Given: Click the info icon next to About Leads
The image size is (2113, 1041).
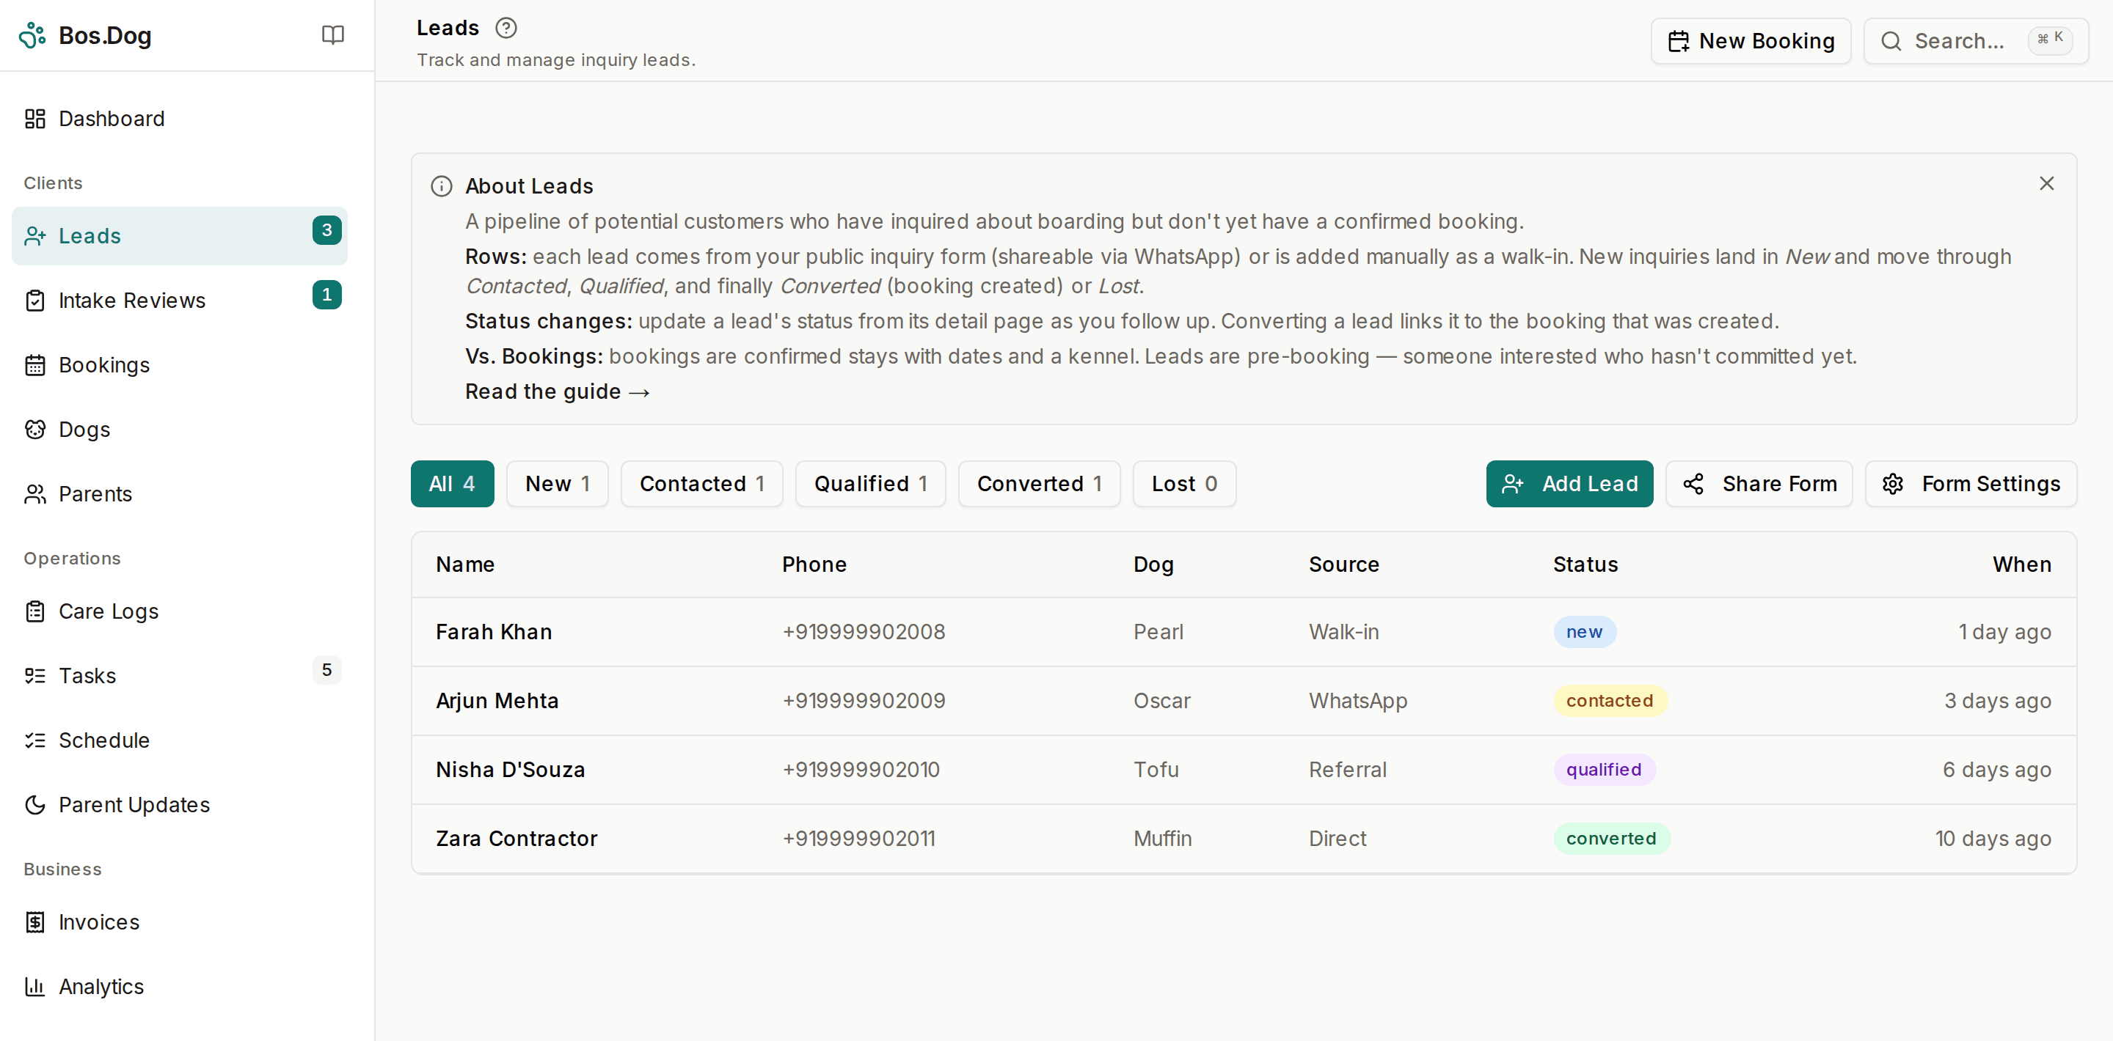Looking at the screenshot, I should 441,187.
